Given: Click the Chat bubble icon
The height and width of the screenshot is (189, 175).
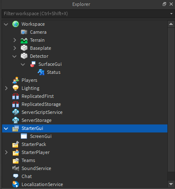Looking at the screenshot, I should pos(16,176).
